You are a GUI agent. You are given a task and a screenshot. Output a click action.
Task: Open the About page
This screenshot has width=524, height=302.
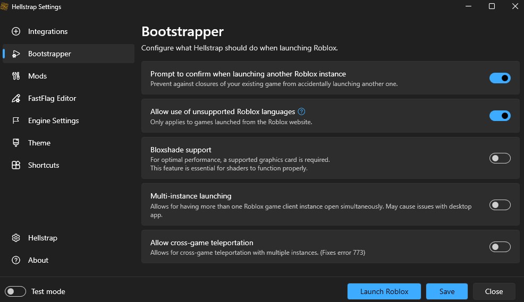point(69,260)
